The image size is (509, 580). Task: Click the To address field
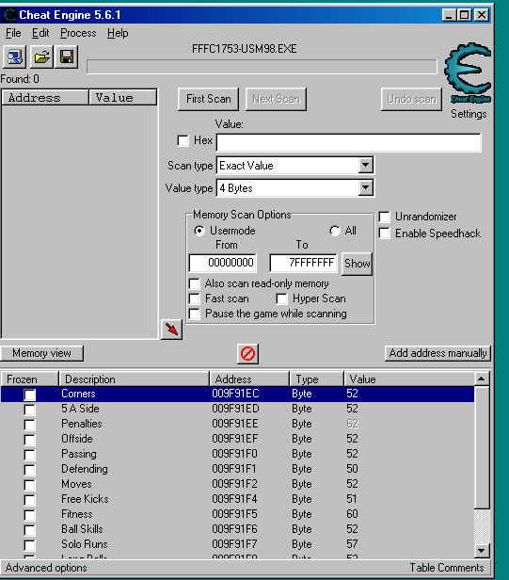pyautogui.click(x=304, y=263)
